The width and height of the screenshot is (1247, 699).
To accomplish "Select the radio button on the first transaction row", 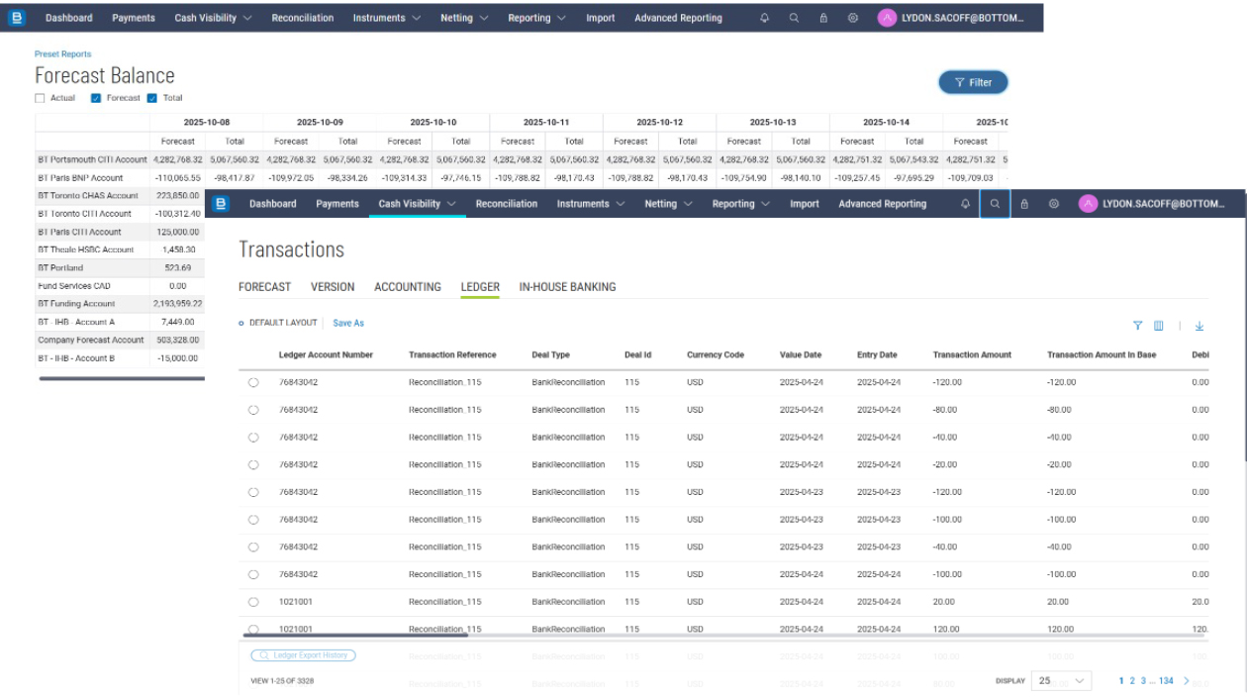I will [x=253, y=382].
